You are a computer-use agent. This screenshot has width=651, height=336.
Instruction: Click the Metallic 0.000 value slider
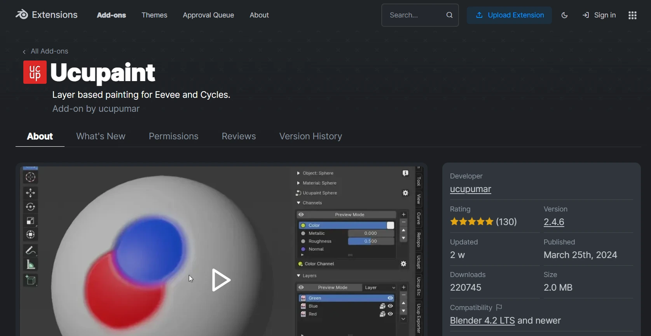(371, 233)
